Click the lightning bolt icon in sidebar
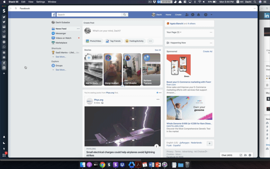The width and height of the screenshot is (270, 169). pyautogui.click(x=4, y=149)
